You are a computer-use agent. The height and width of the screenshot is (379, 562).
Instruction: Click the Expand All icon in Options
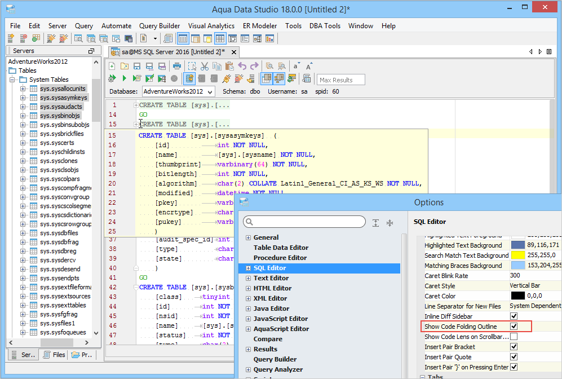point(376,223)
